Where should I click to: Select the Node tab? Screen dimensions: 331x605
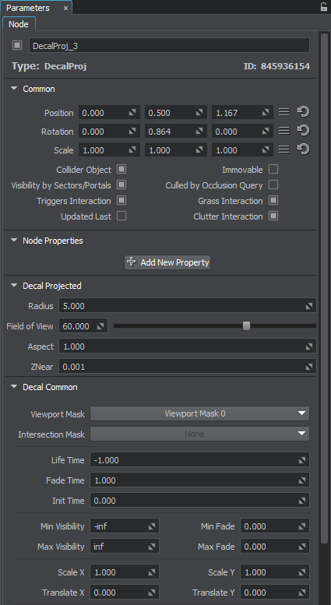pos(19,24)
